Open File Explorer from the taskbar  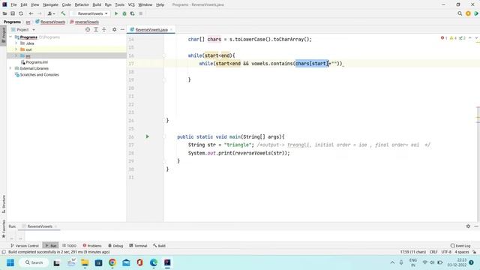[x=85, y=262]
